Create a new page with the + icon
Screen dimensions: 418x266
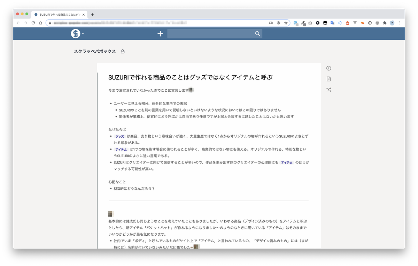click(x=160, y=33)
